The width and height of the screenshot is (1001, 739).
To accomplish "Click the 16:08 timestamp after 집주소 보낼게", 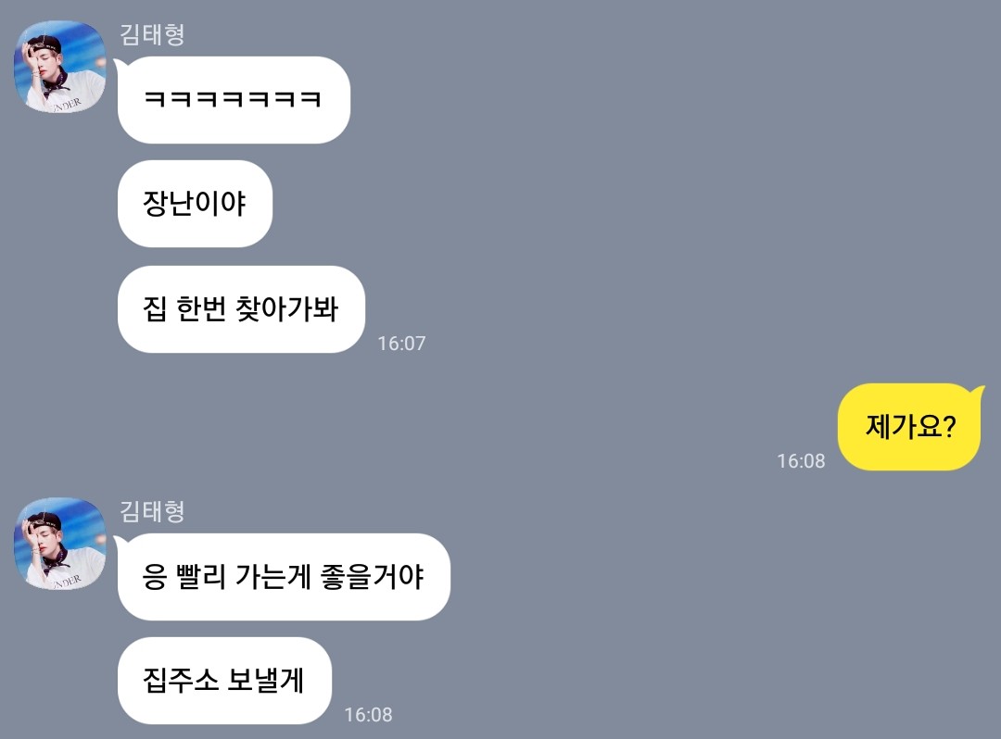I will [368, 715].
